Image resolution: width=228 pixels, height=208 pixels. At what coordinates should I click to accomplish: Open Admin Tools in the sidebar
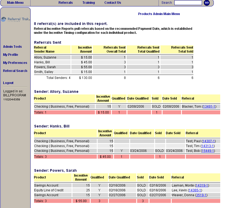pyautogui.click(x=12, y=46)
